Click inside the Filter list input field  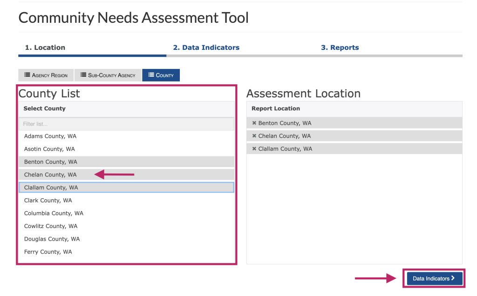click(126, 123)
